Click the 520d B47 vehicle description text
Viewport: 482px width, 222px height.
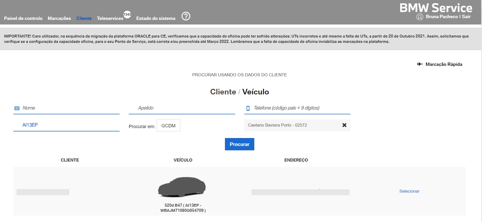(183, 208)
